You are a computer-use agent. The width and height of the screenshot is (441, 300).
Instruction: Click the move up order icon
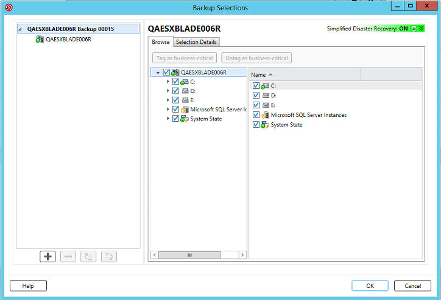point(88,256)
